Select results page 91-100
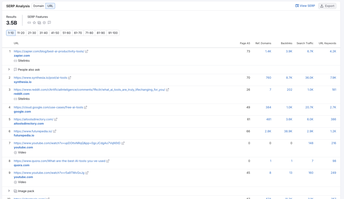The width and height of the screenshot is (344, 199). click(113, 33)
